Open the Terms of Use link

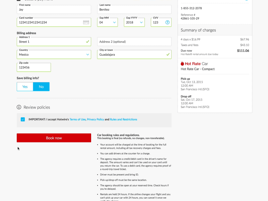78,119
